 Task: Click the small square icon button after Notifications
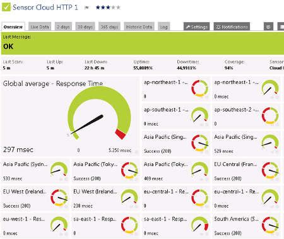[268, 26]
